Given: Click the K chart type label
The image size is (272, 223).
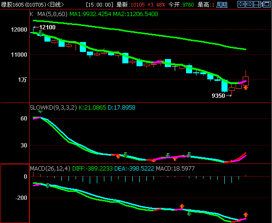Looking at the screenshot, I should [32, 14].
